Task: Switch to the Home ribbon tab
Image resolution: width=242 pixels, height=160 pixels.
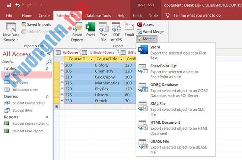Action: [x=27, y=16]
